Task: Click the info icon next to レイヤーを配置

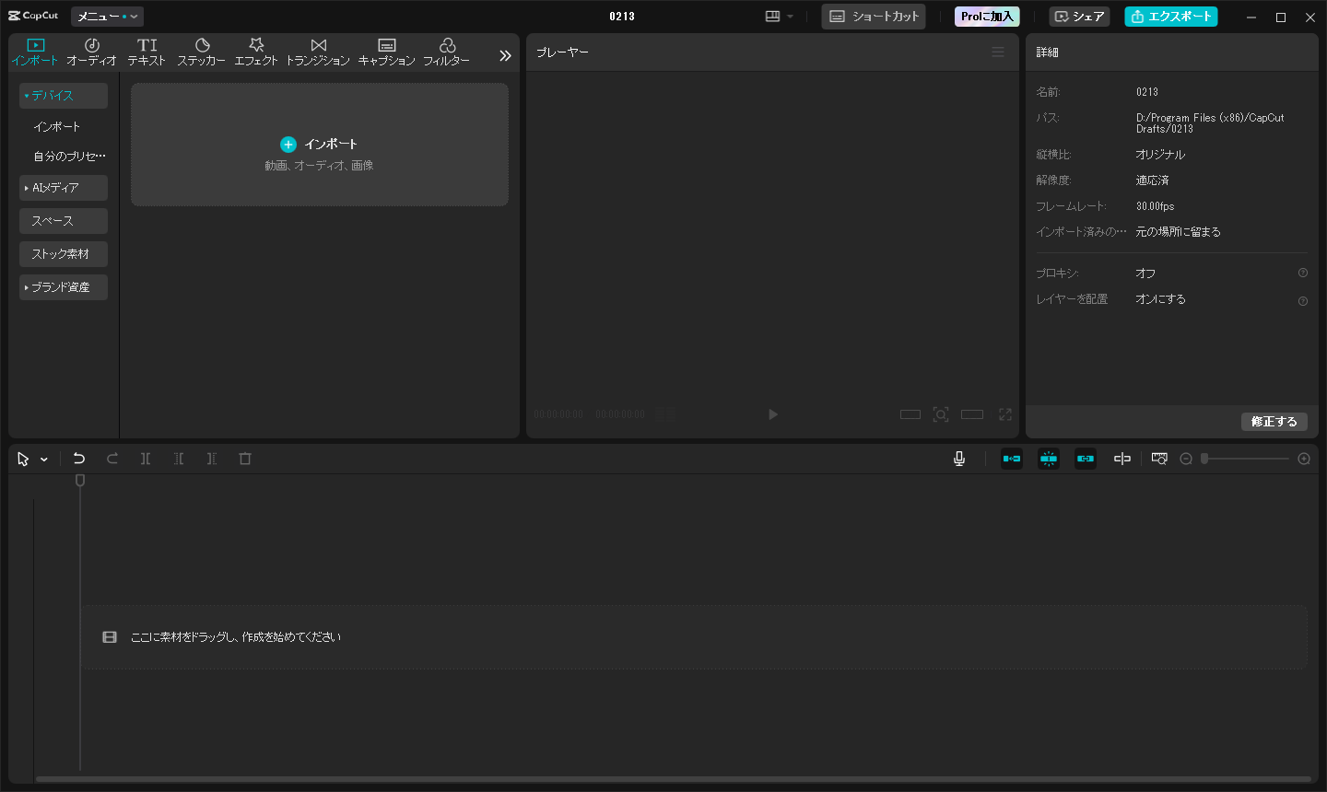Action: pyautogui.click(x=1303, y=301)
